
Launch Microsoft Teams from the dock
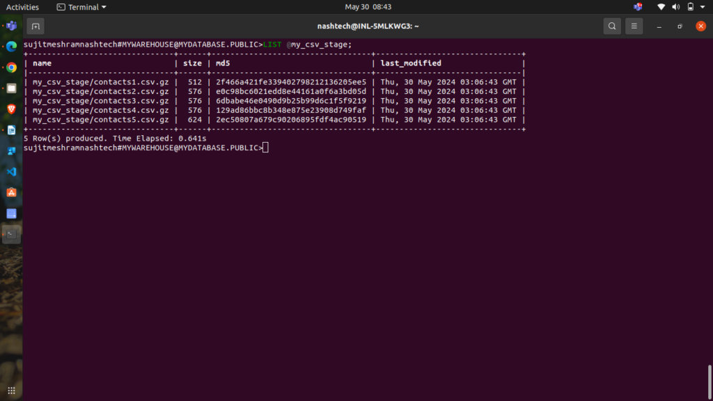pyautogui.click(x=11, y=26)
